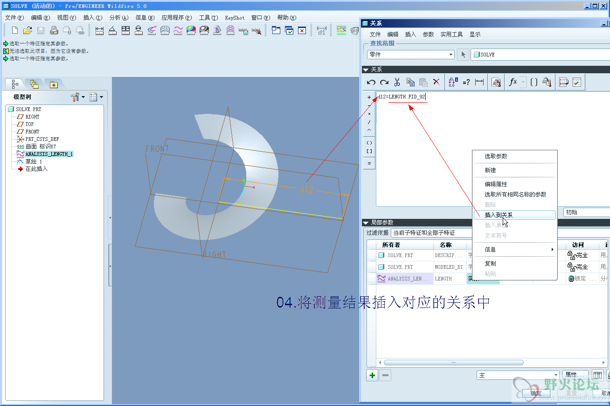Click the LENGTH parameter name cell
Viewport: 610px width, 406px height.
point(450,279)
